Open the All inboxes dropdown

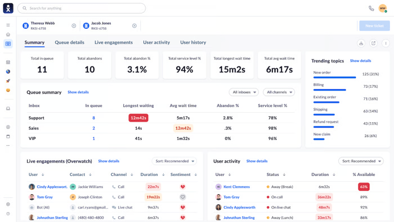[243, 92]
